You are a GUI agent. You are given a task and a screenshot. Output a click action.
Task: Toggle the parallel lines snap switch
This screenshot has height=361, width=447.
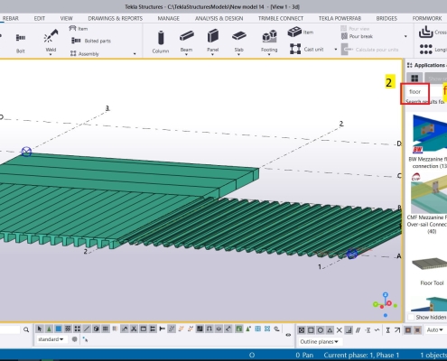click(358, 330)
